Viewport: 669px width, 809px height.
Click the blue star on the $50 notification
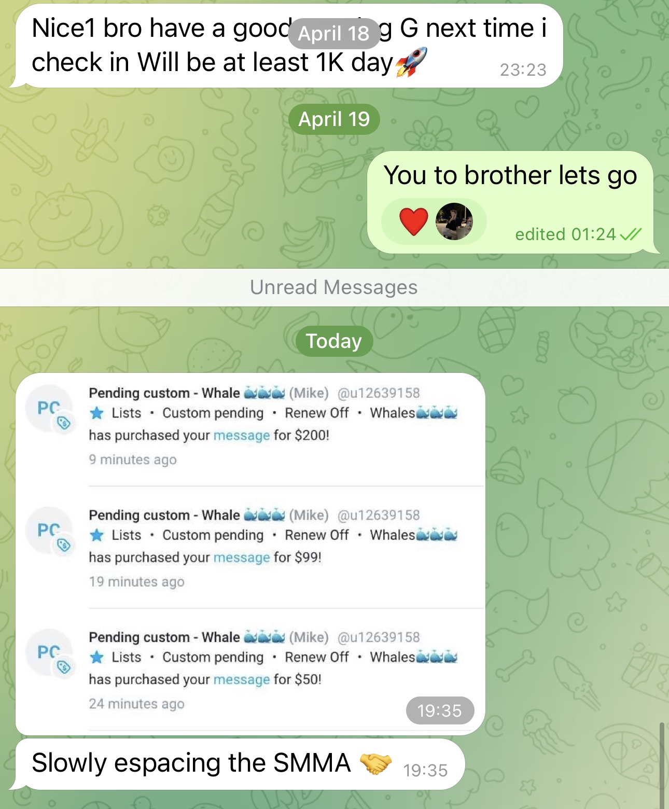(97, 657)
